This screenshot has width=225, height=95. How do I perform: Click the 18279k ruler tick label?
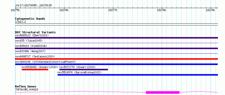tap(210, 10)
